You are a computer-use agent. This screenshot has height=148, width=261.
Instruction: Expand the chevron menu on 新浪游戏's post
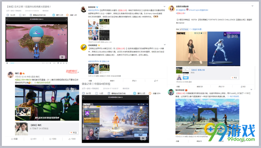click(x=164, y=7)
